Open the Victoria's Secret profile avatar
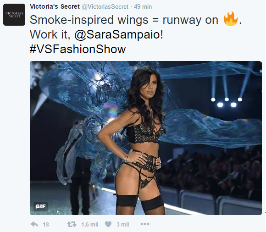 point(14,15)
